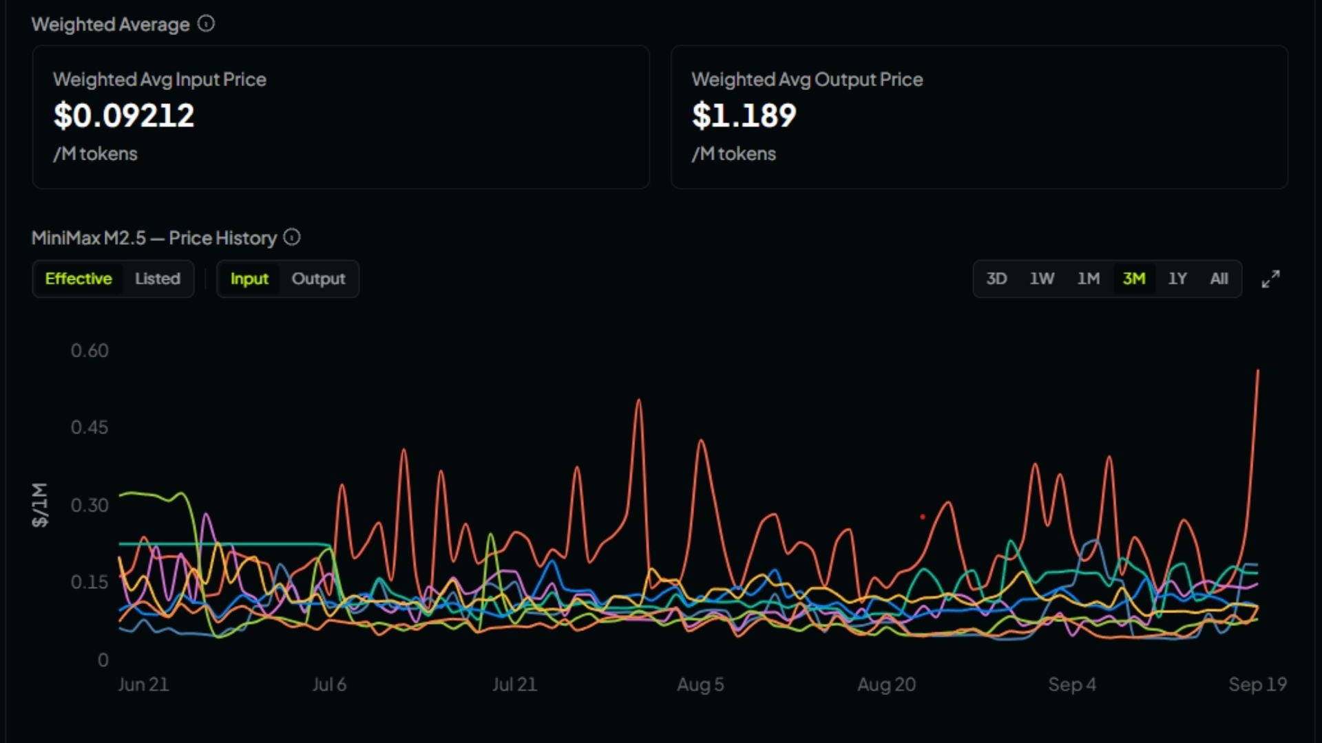Viewport: 1322px width, 743px height.
Task: Click the Jul 6 axis label
Action: pos(329,685)
